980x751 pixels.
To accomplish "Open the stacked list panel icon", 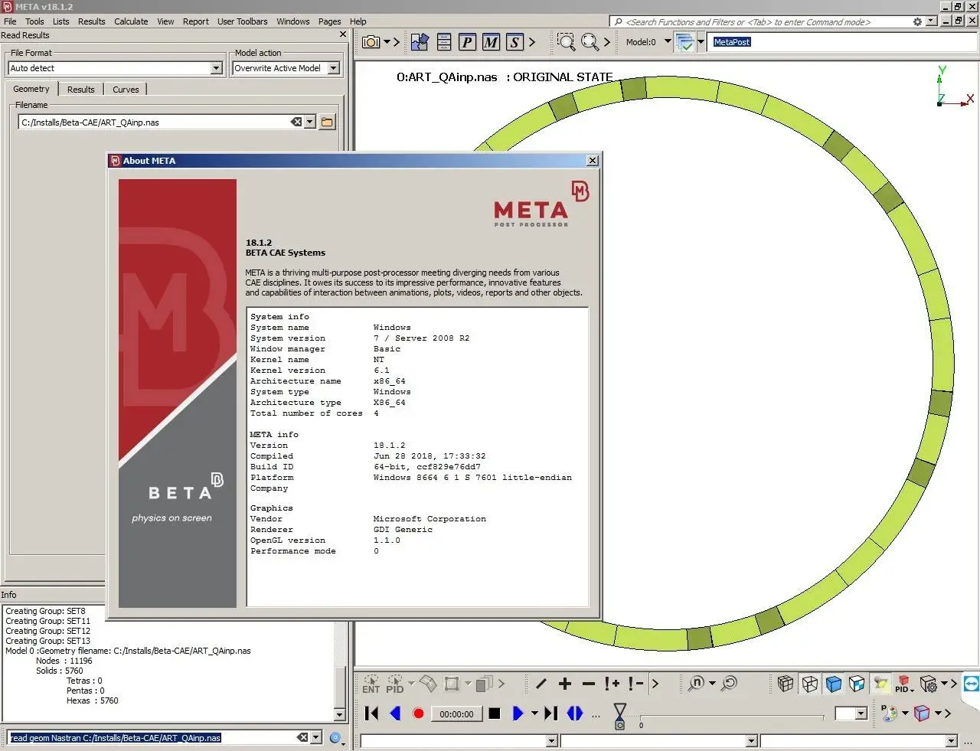I will [x=444, y=42].
